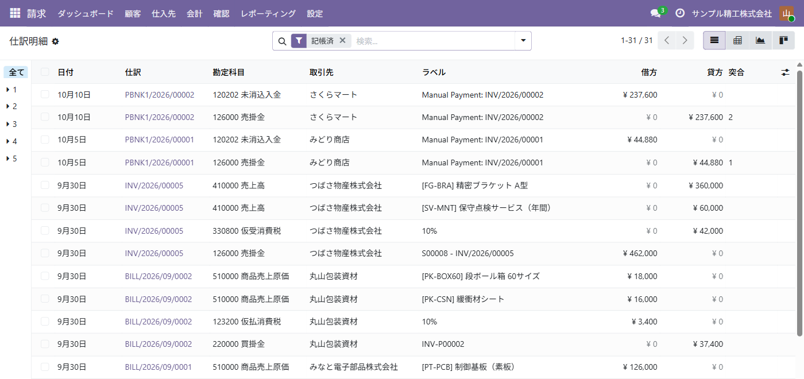Check the row for 精密ブラケット A型
The image size is (804, 379).
coord(45,185)
